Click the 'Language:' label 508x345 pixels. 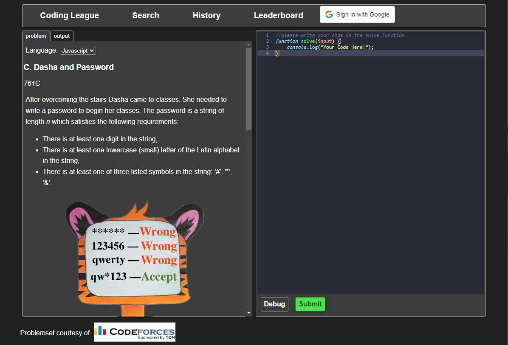click(x=42, y=50)
